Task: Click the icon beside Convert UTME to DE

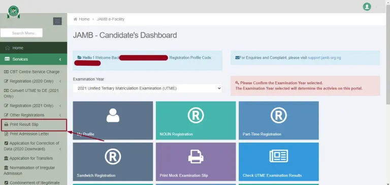Action: (x=6, y=90)
